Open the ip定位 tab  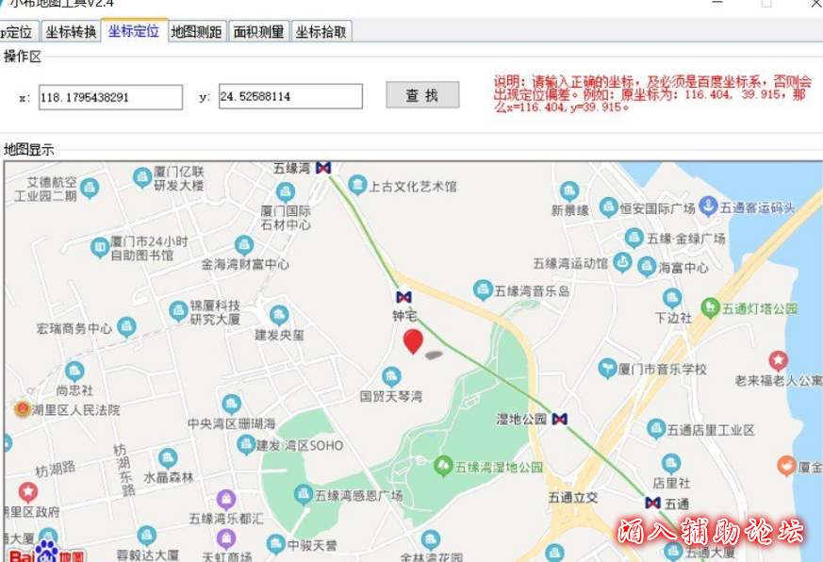(x=18, y=32)
